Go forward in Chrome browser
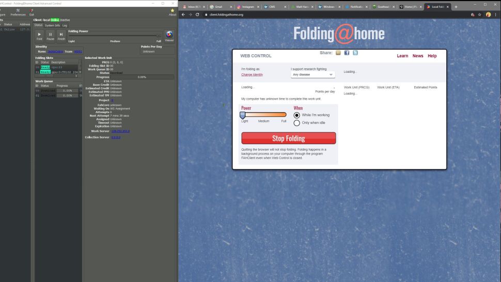Image resolution: width=501 pixels, height=282 pixels. pyautogui.click(x=191, y=14)
